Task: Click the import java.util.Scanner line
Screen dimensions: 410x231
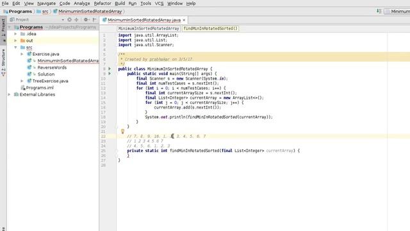Action: [146, 45]
